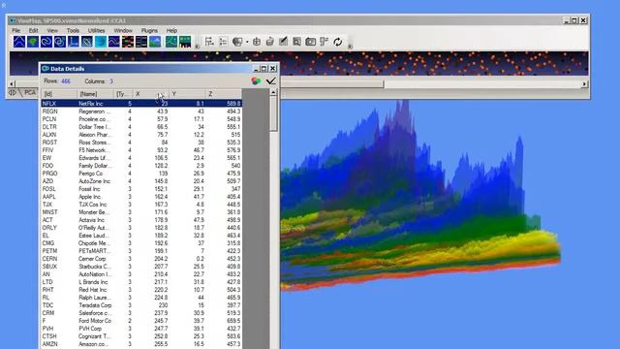Click the checkmark button in Data Details
Screen dimensions: 620x349
pyautogui.click(x=271, y=81)
